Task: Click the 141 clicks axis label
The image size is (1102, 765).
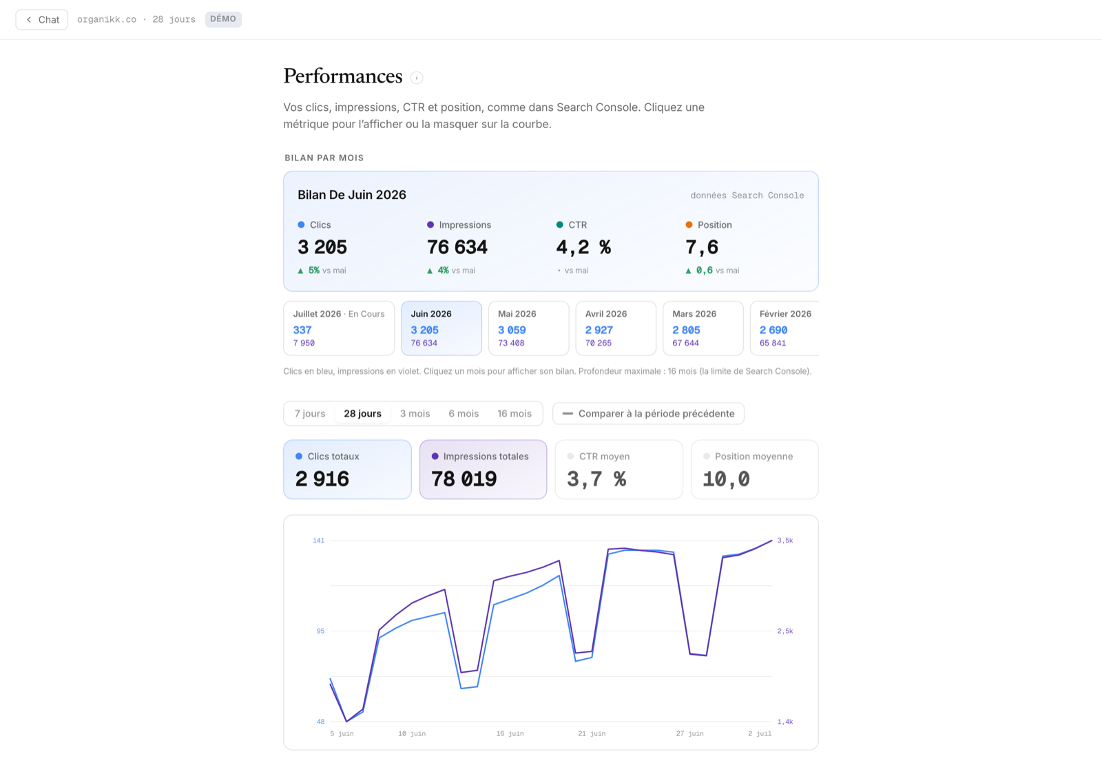Action: (318, 541)
